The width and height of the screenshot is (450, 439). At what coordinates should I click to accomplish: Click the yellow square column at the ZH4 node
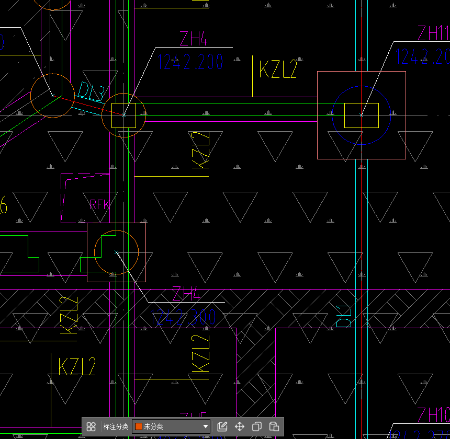123,115
